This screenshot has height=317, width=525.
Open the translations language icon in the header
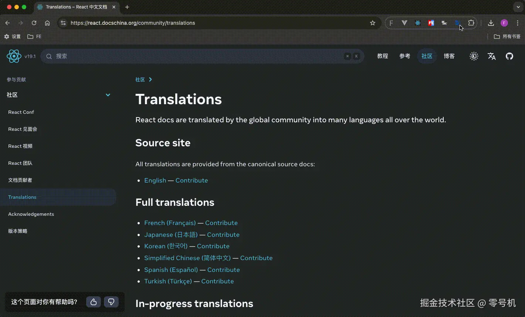point(491,56)
